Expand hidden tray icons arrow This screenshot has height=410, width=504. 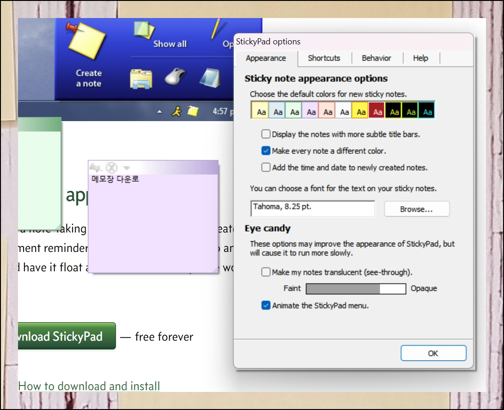pyautogui.click(x=159, y=112)
